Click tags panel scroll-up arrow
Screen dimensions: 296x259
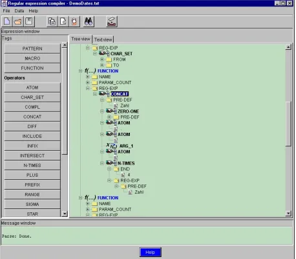(65, 45)
